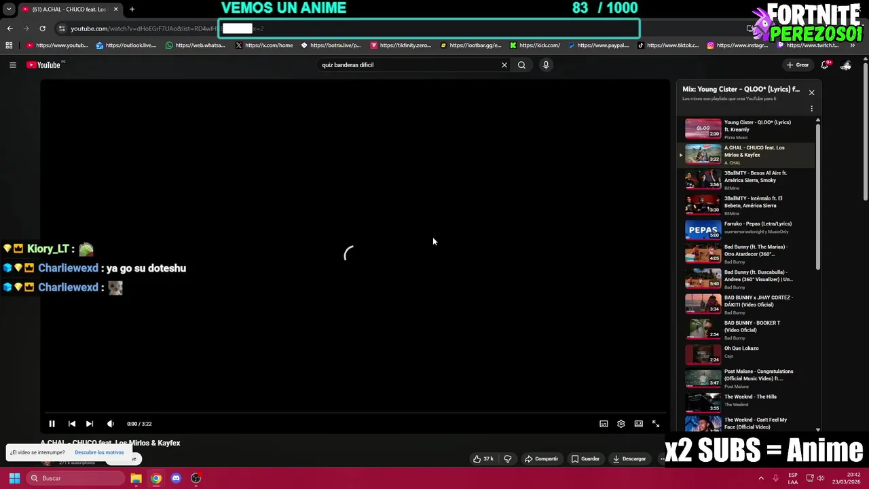Open the tiktok bookmark

click(x=668, y=46)
